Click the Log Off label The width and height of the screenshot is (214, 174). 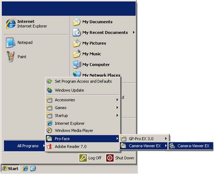pyautogui.click(x=95, y=158)
